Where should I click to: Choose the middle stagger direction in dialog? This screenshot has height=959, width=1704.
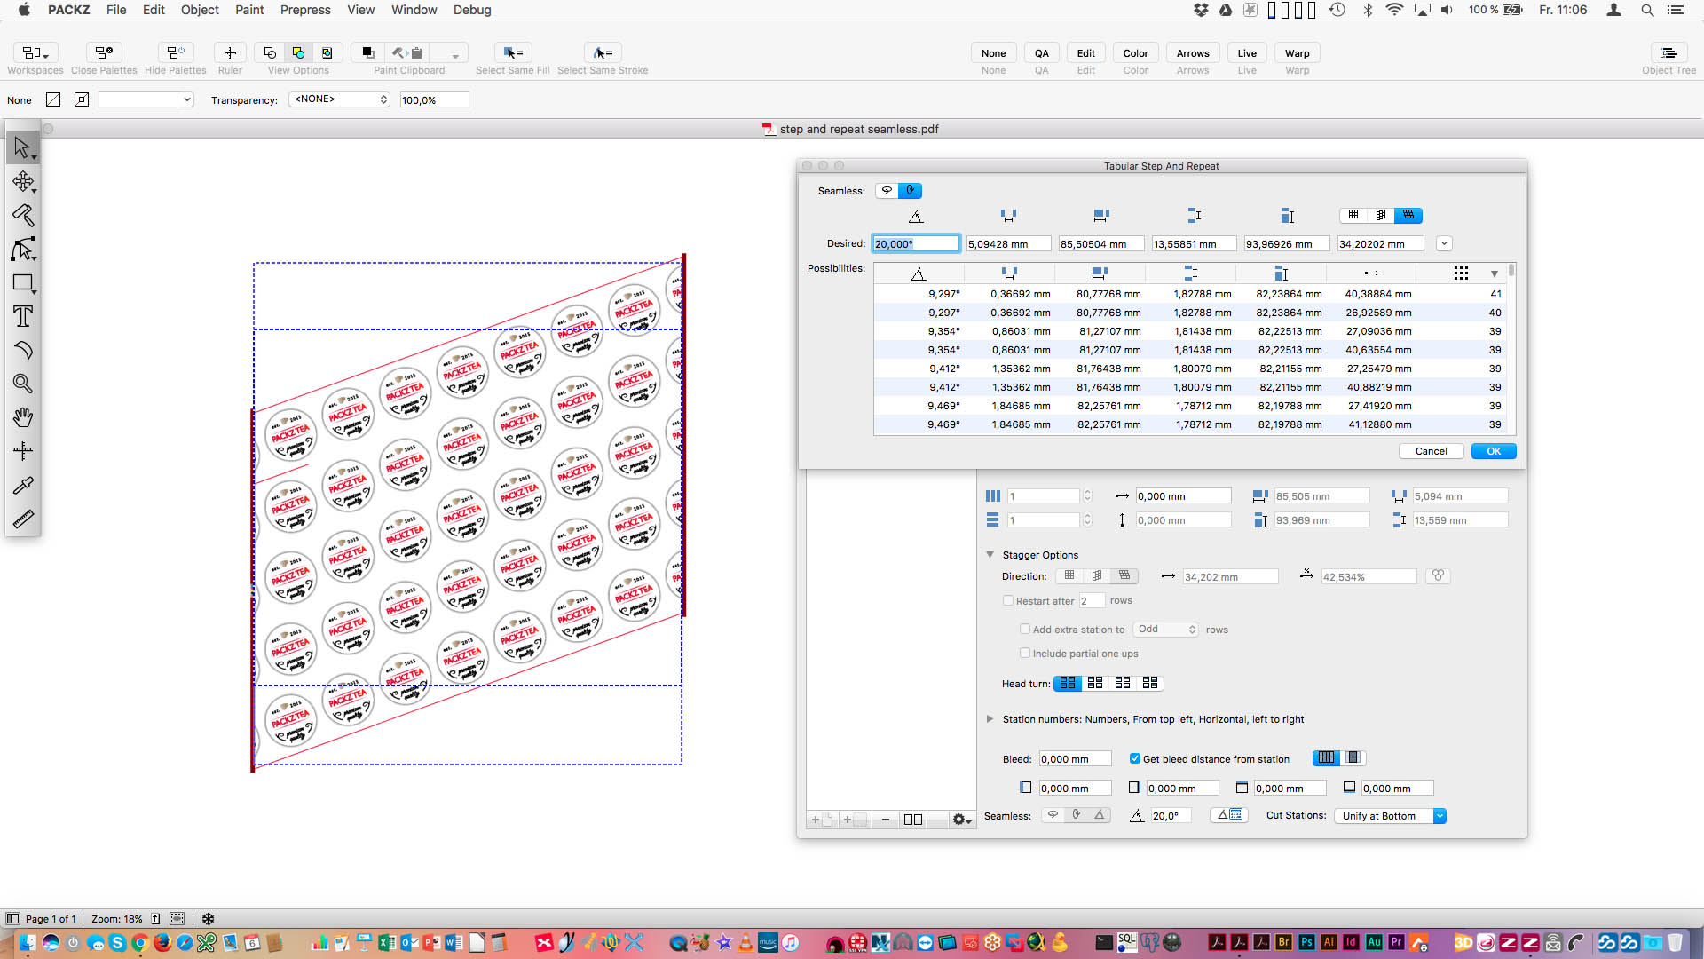[1381, 216]
